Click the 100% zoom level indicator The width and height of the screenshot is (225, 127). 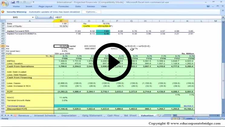[x=189, y=119]
